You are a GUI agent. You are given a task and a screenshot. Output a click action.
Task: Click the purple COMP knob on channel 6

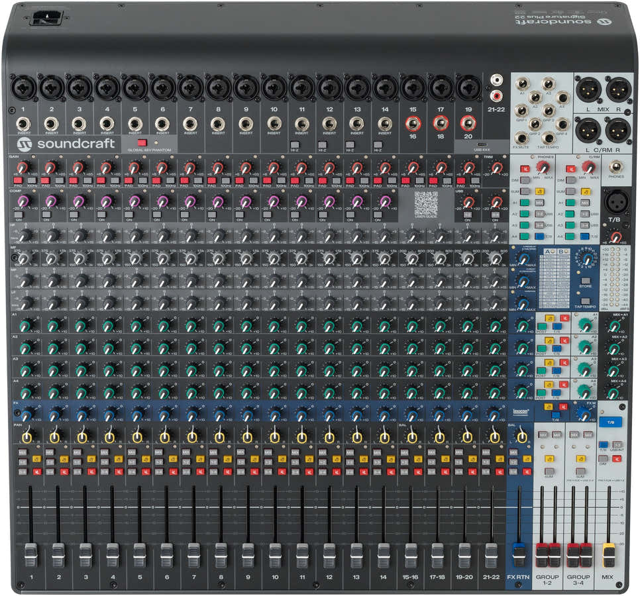coord(162,201)
